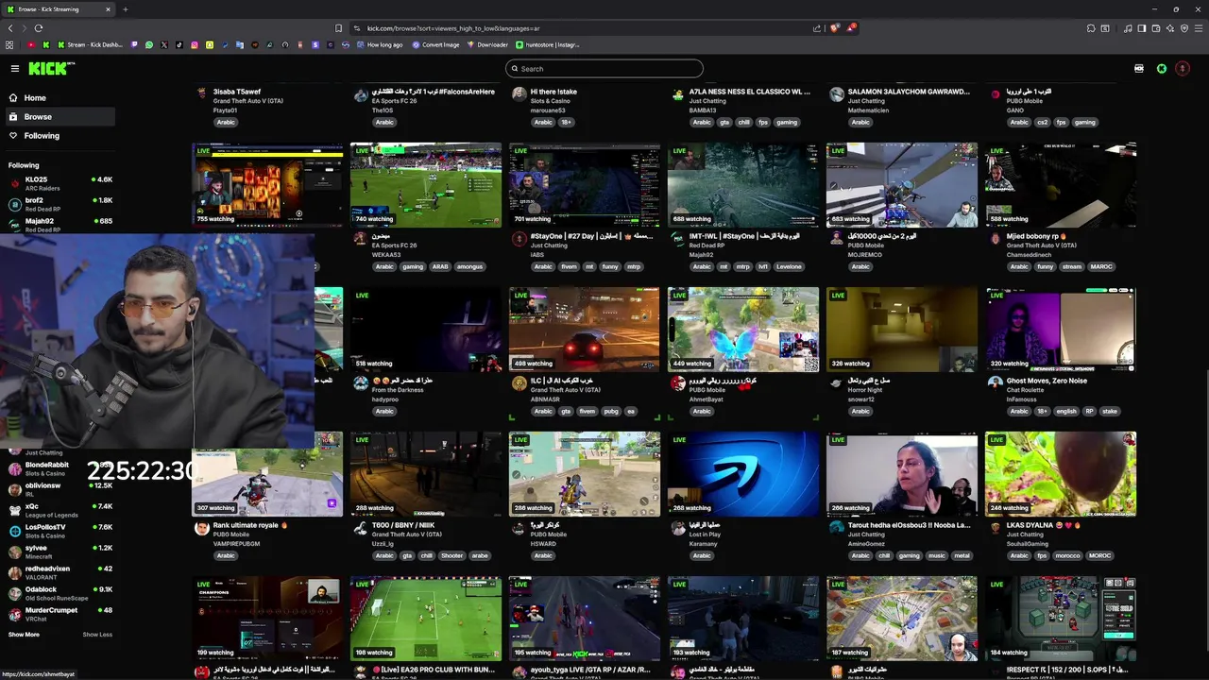The image size is (1209, 680).
Task: Open the YouTube bookmark icon
Action: (31, 44)
